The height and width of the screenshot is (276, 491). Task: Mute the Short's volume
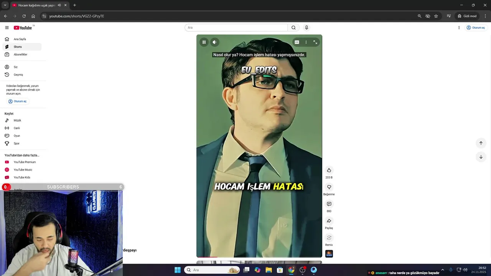point(214,42)
